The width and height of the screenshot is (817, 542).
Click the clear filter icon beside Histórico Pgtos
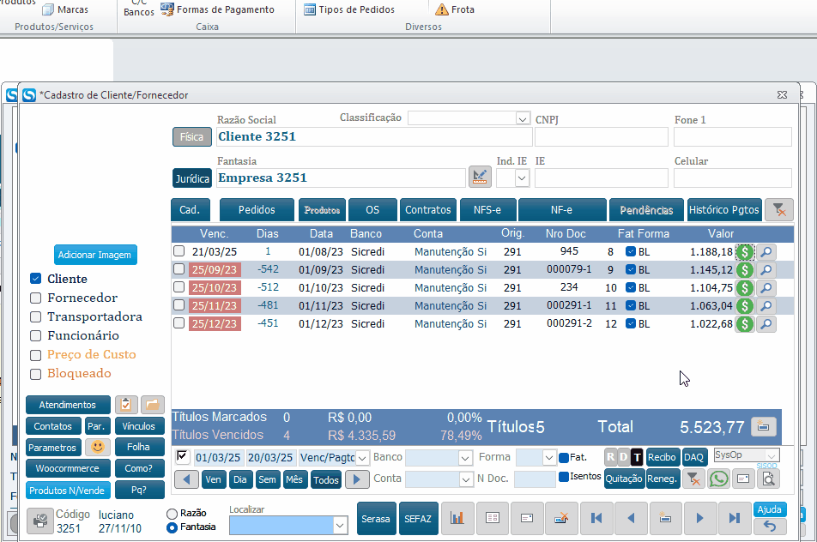(x=779, y=210)
